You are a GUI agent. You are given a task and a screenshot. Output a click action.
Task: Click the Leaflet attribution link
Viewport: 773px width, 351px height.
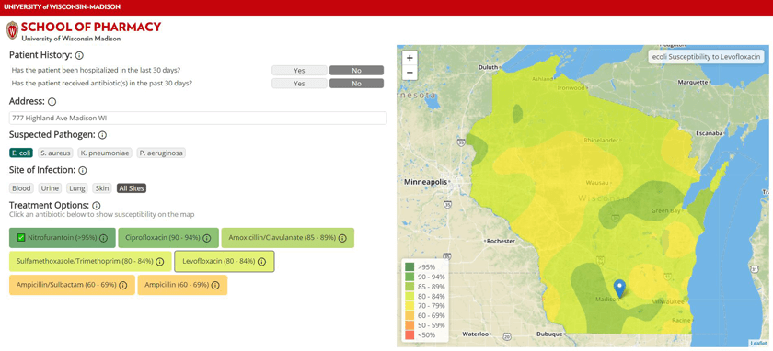click(758, 343)
